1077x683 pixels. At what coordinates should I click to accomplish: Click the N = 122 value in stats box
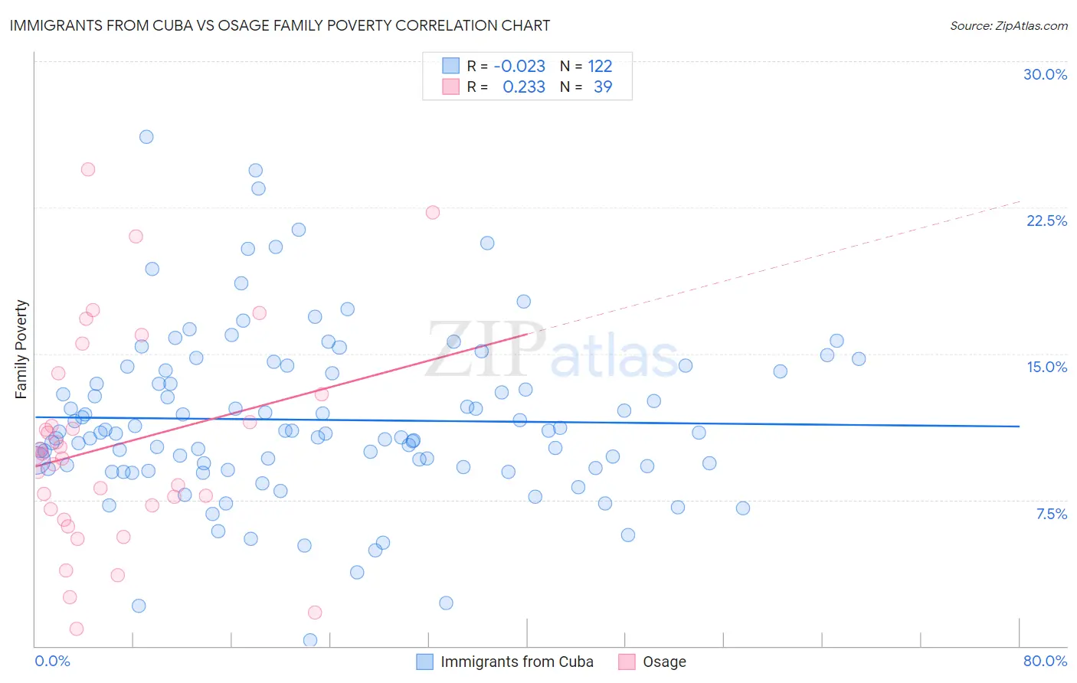pos(586,66)
